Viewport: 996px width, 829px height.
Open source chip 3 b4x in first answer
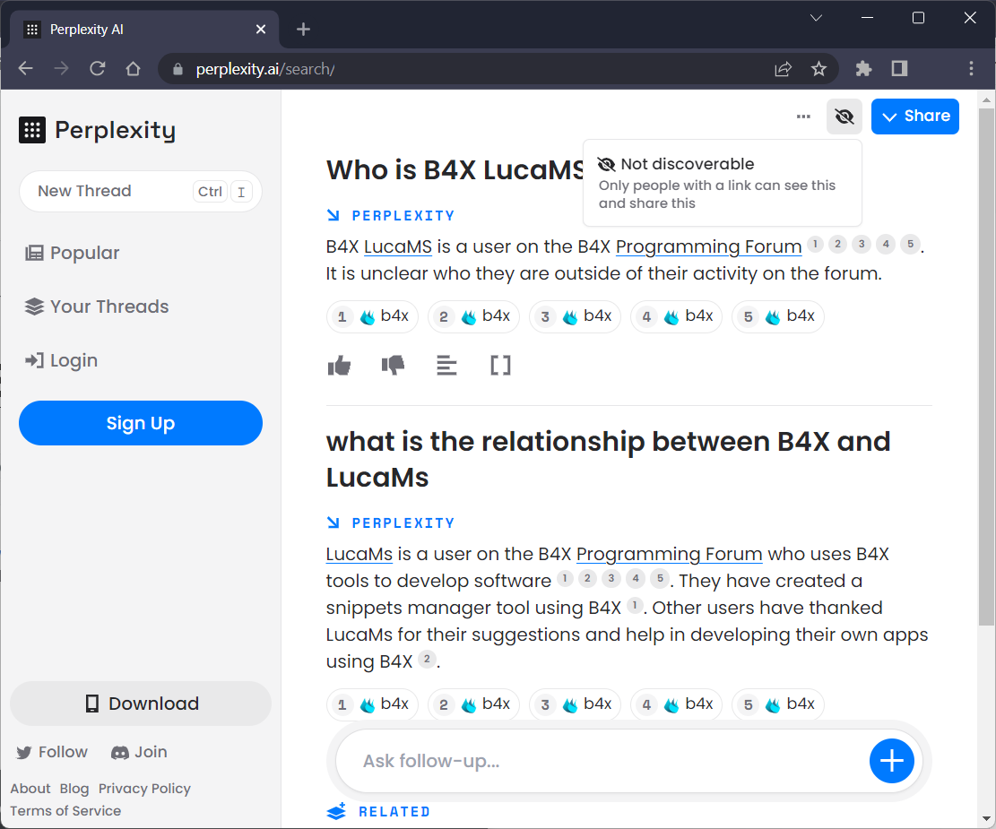coord(576,316)
